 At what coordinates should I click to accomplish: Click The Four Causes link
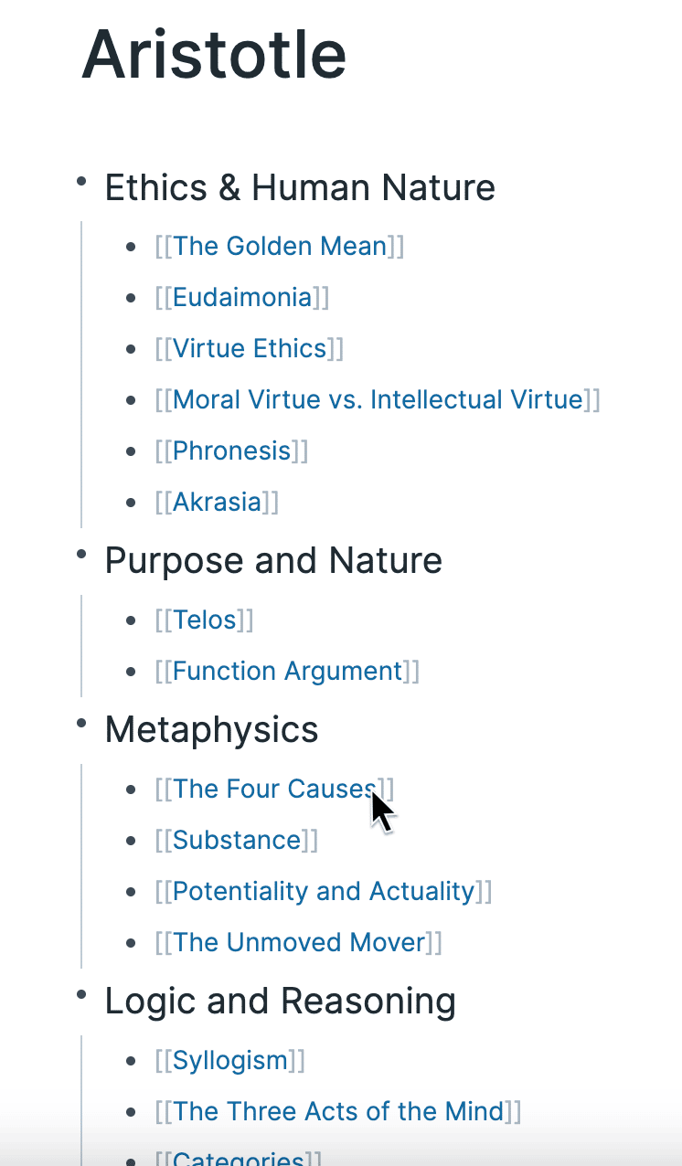[275, 789]
